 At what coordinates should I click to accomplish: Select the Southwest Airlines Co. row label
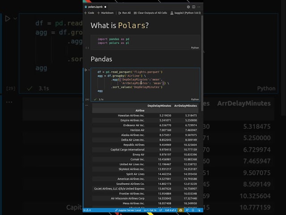(x=130, y=184)
